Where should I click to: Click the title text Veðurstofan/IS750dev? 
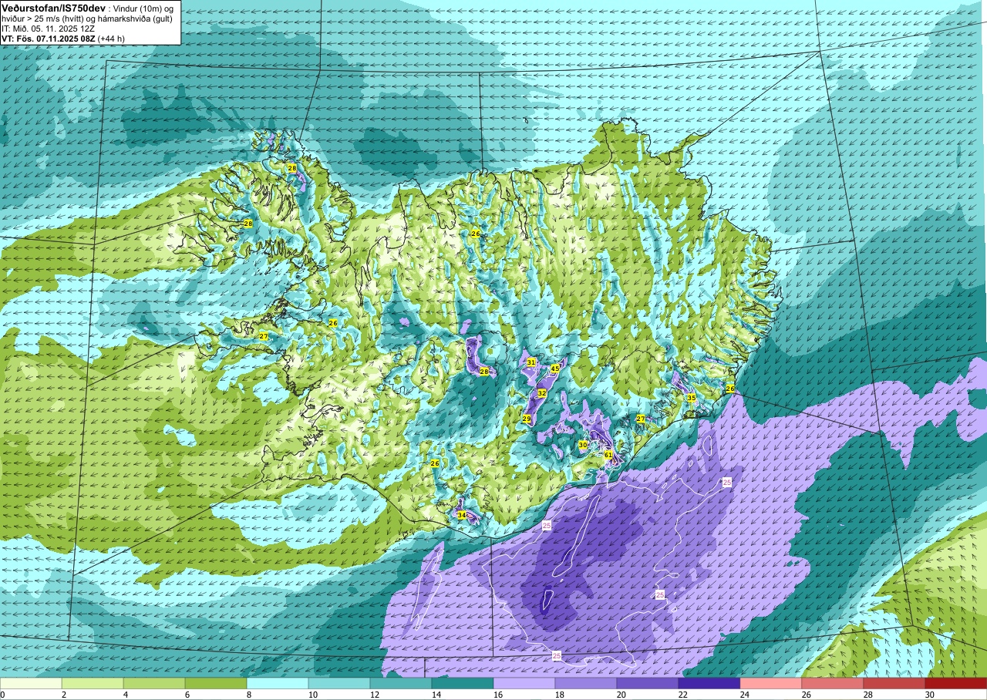[53, 7]
